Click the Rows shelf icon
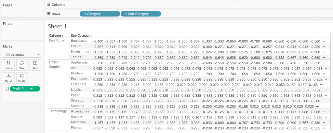Viewport: 333px width, 133px height. tap(48, 14)
